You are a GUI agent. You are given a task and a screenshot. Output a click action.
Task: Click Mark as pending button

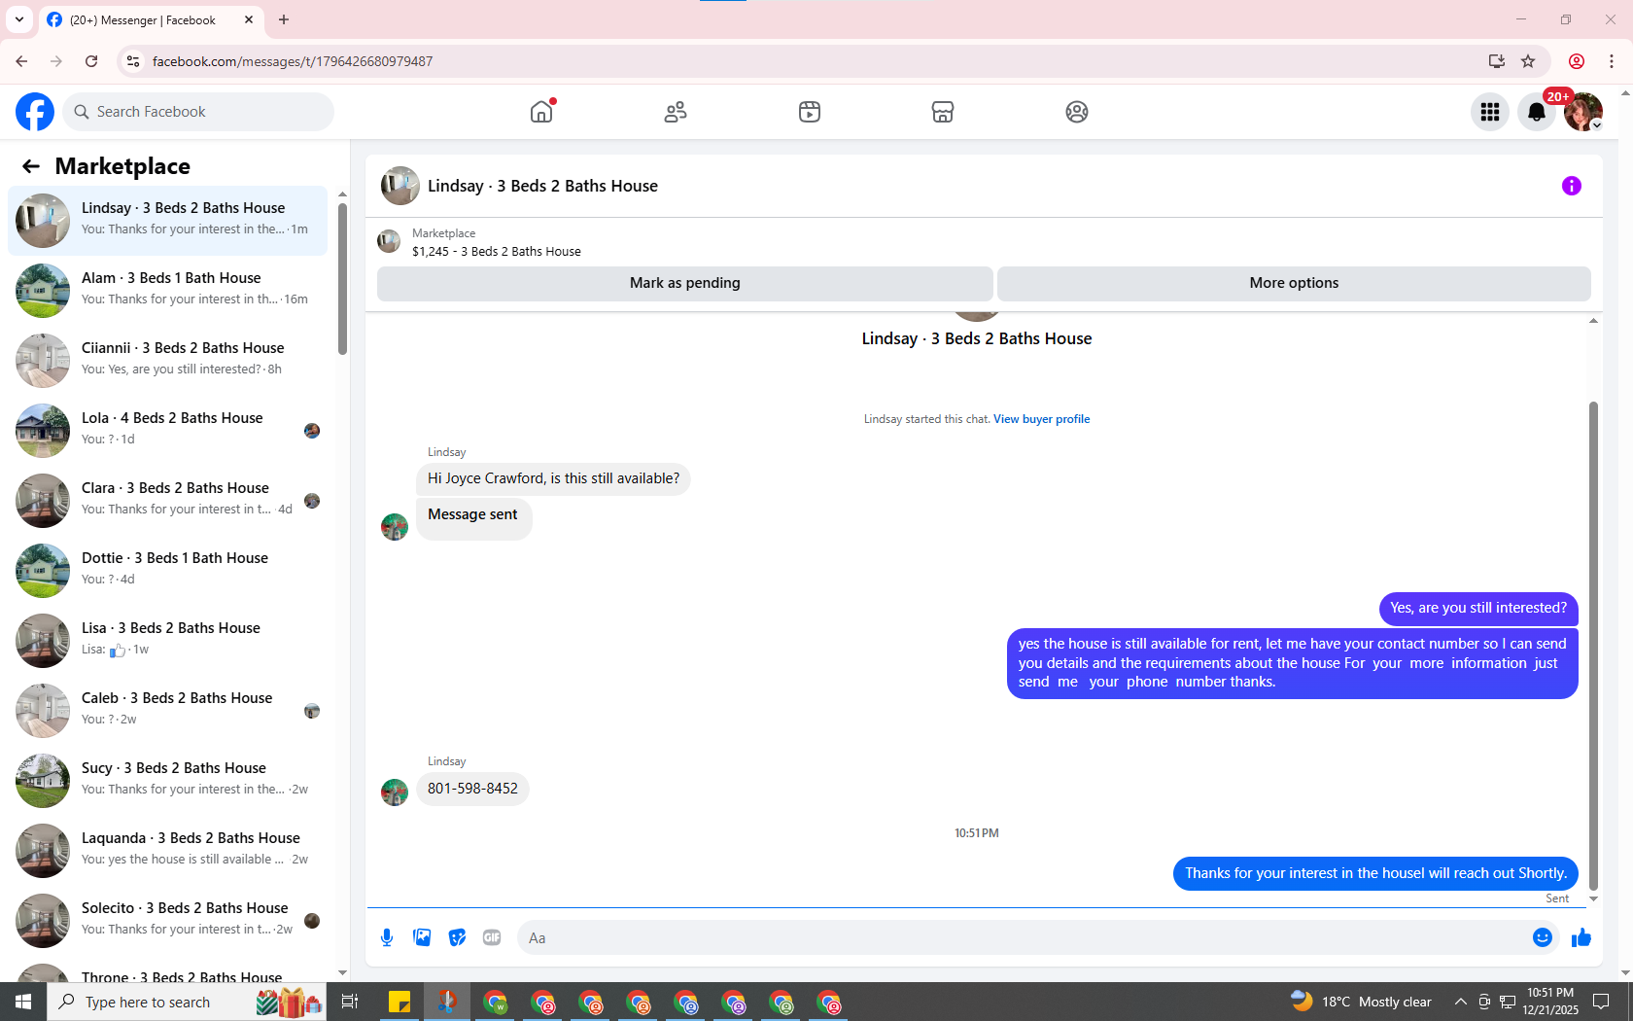(x=685, y=283)
